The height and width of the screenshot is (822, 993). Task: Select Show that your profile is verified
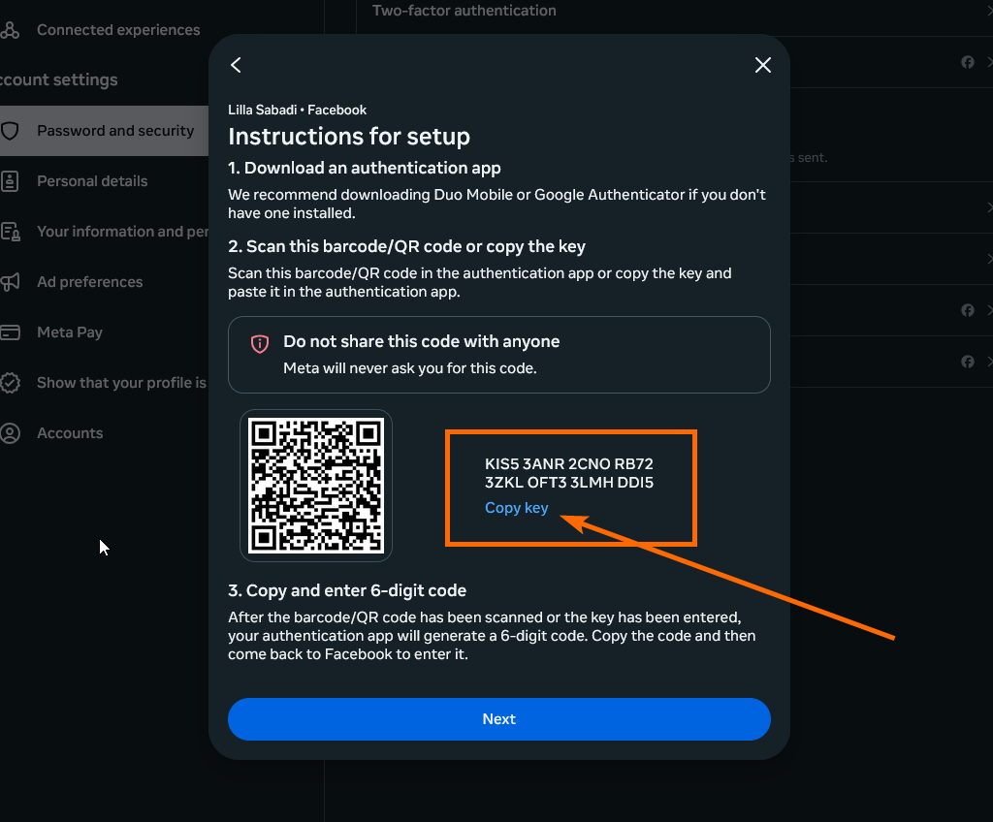point(120,383)
